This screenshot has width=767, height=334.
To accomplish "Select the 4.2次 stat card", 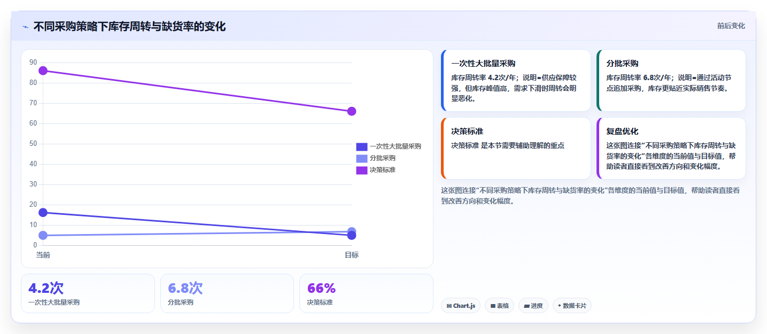I will (88, 293).
